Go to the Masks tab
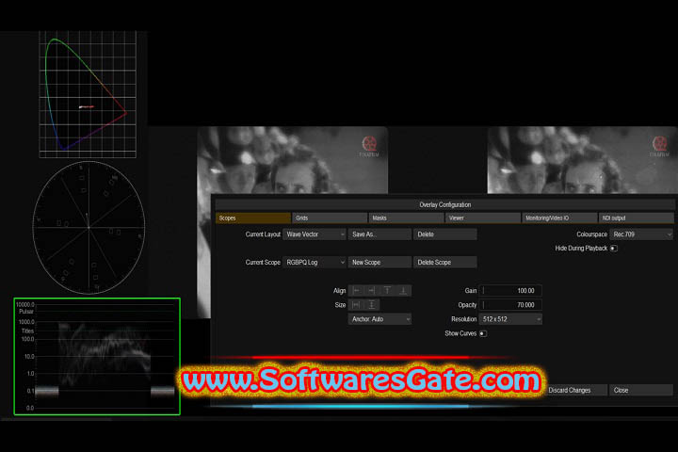The height and width of the screenshot is (452, 678). click(x=406, y=218)
